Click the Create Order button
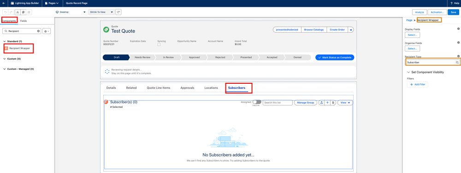The height and width of the screenshot is (173, 461). coord(337,30)
